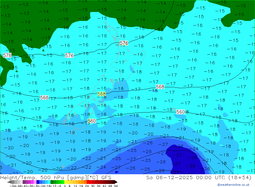Viewport: 255px width, 187px height.
Task: Pick the pale yellow swatch above 0
Action: (x=66, y=182)
